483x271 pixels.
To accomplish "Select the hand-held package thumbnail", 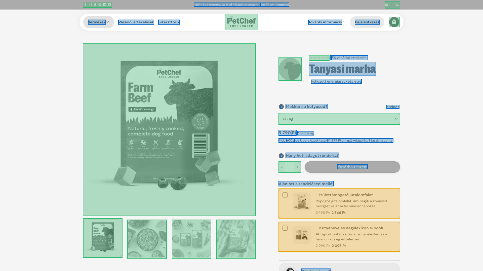I will tap(236, 239).
